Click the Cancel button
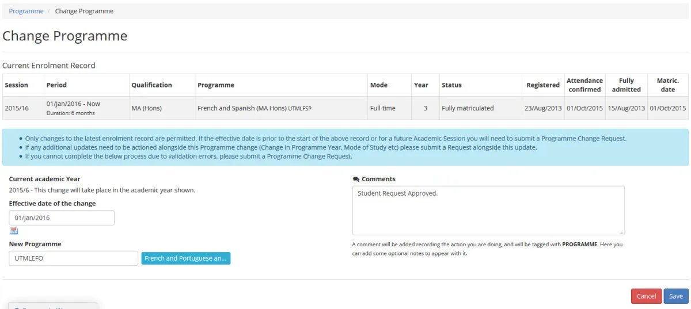Screen dimensions: 691x309 (x=646, y=296)
